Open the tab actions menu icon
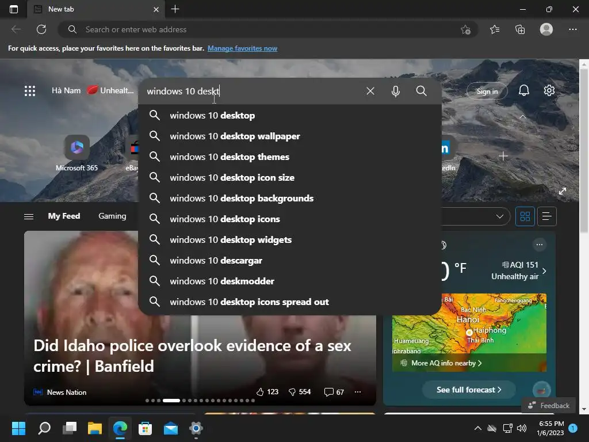The height and width of the screenshot is (442, 589). [x=14, y=9]
